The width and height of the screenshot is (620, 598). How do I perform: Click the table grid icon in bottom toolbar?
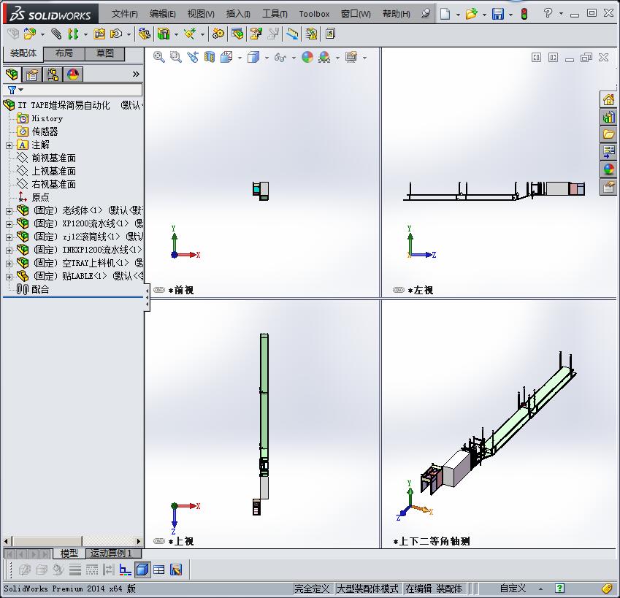159,570
